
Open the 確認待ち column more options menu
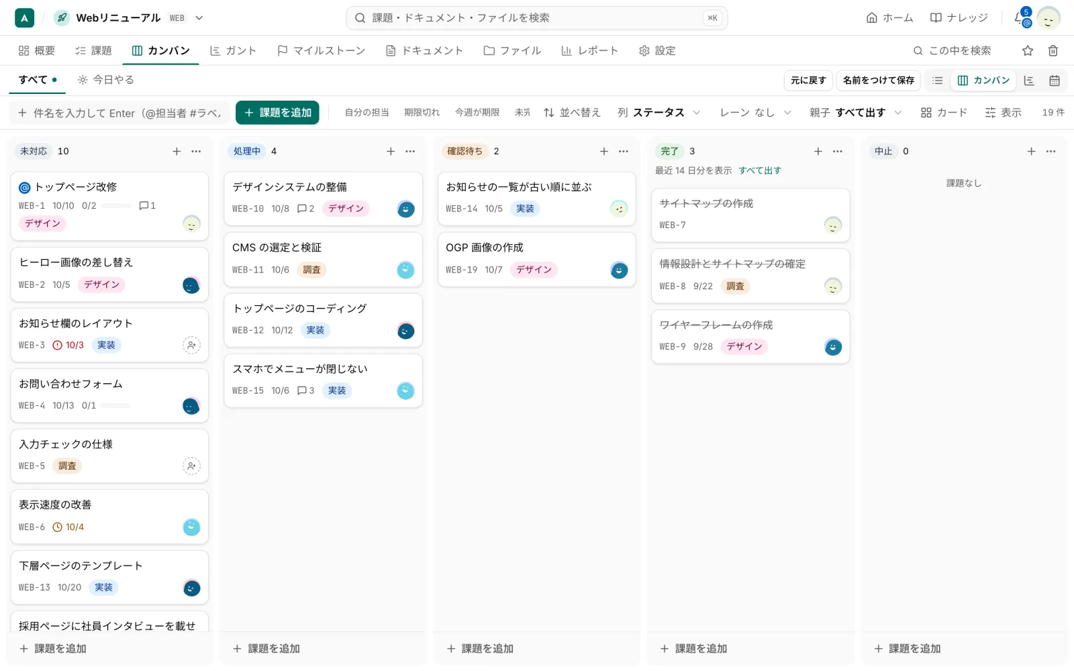tap(624, 152)
